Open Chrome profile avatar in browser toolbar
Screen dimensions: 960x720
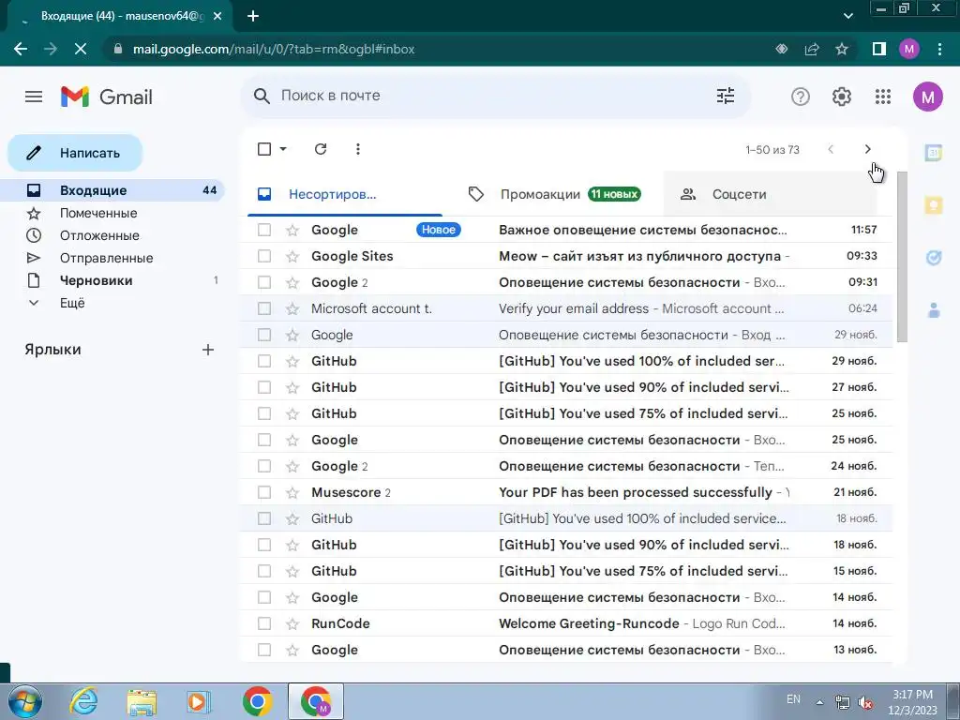click(x=909, y=49)
